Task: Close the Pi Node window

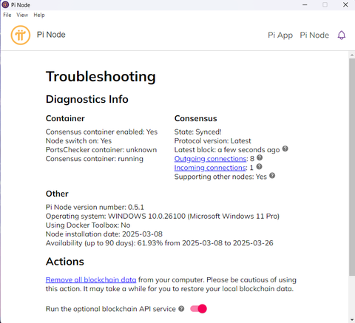Action: point(345,4)
